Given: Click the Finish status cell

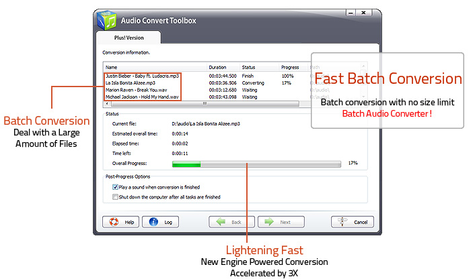Looking at the screenshot, I should (248, 76).
